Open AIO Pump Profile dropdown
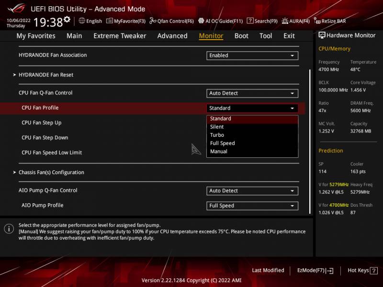 252,206
